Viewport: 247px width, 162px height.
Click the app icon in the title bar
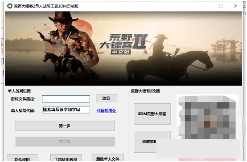10,6
